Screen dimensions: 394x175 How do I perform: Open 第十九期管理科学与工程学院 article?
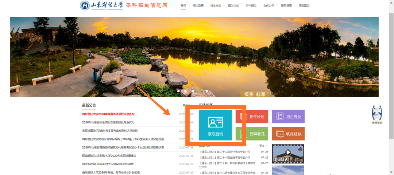[x=227, y=173]
